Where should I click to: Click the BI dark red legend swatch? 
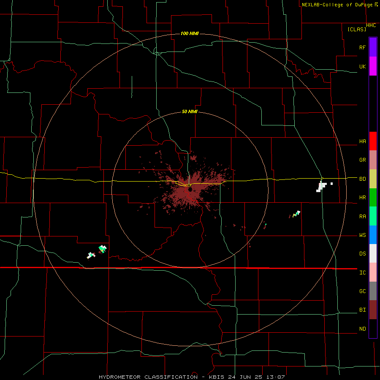click(373, 310)
